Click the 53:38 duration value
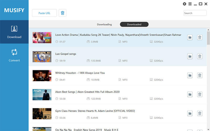This screenshot has width=210, height=131. [x=62, y=99]
